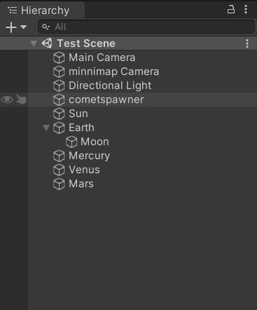Click the Moon cube icon
The height and width of the screenshot is (310, 257).
pyautogui.click(x=71, y=142)
